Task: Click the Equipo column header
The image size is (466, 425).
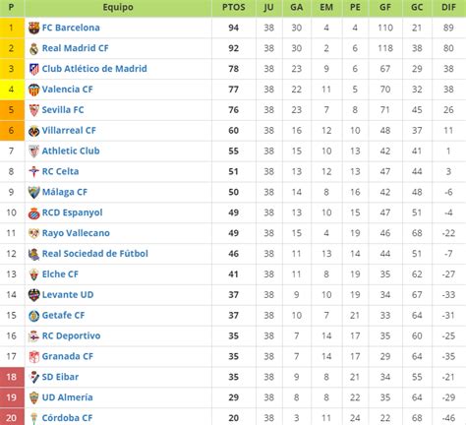Action: [118, 8]
